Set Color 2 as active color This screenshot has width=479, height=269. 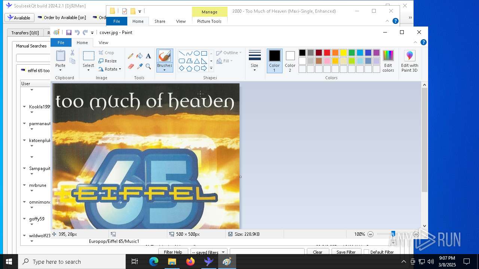pos(290,61)
